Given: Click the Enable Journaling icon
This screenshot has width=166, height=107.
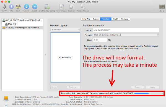Looking at the screenshot, I should (47, 7).
